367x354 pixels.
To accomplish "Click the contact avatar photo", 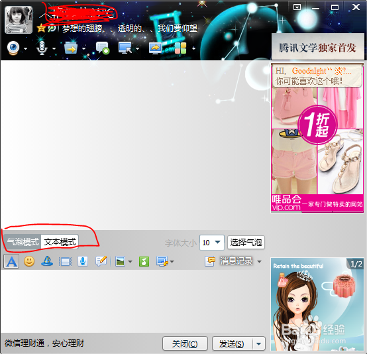I will (x=19, y=20).
